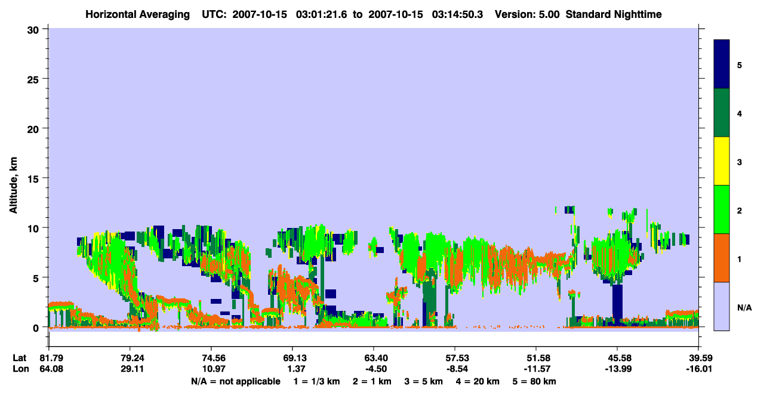Screen dimensions: 776x398
Task: Click the 30 altitude tick label
Action: [34, 29]
